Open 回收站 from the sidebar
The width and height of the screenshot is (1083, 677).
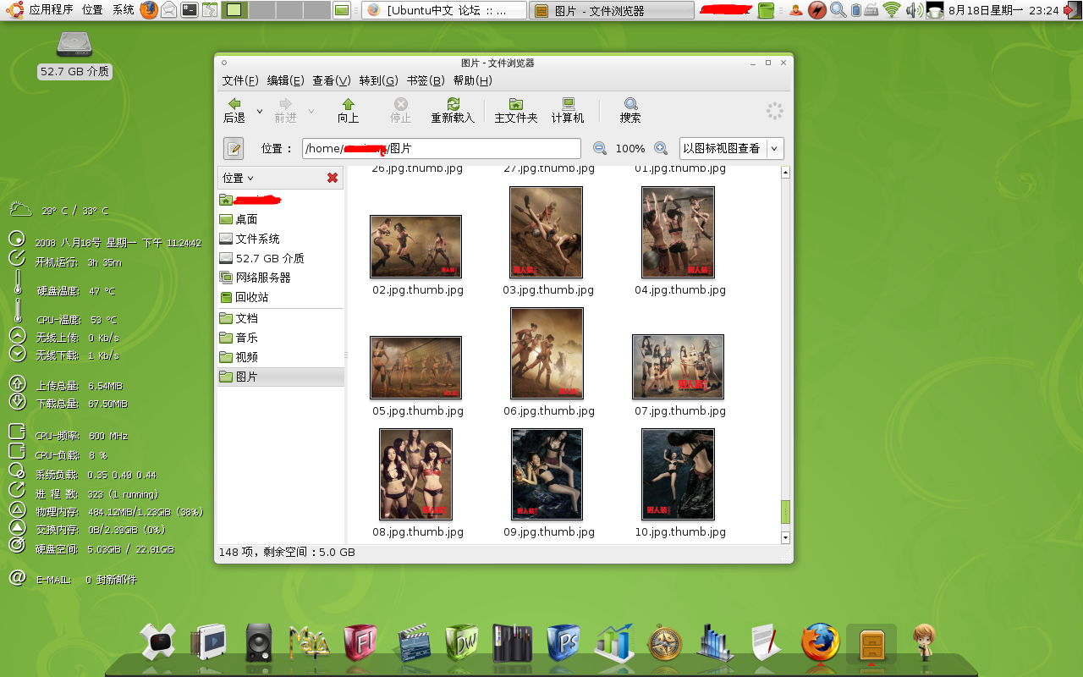pyautogui.click(x=281, y=297)
